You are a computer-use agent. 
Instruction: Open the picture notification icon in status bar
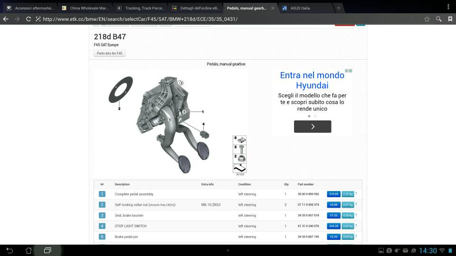tap(381, 250)
